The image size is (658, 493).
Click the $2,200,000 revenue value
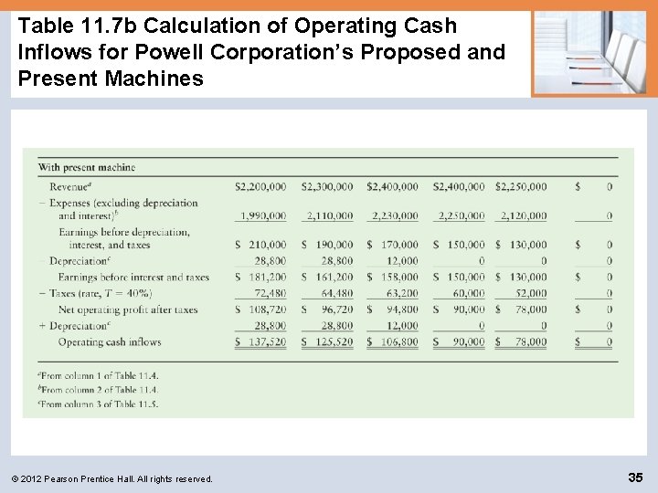260,186
